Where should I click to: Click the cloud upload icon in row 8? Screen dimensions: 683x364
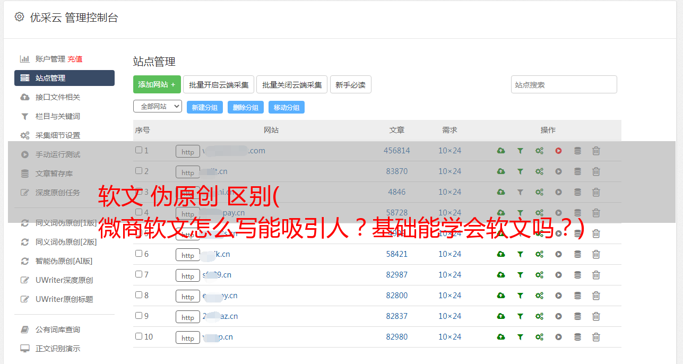[501, 296]
